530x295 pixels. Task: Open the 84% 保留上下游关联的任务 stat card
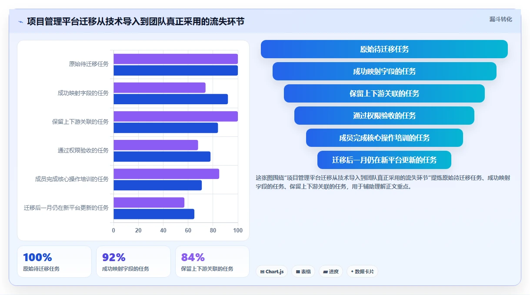coord(212,262)
